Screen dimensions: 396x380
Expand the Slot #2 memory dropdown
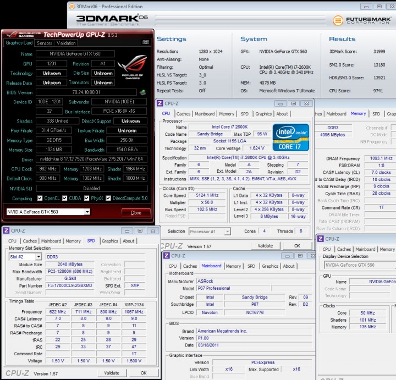25,257
